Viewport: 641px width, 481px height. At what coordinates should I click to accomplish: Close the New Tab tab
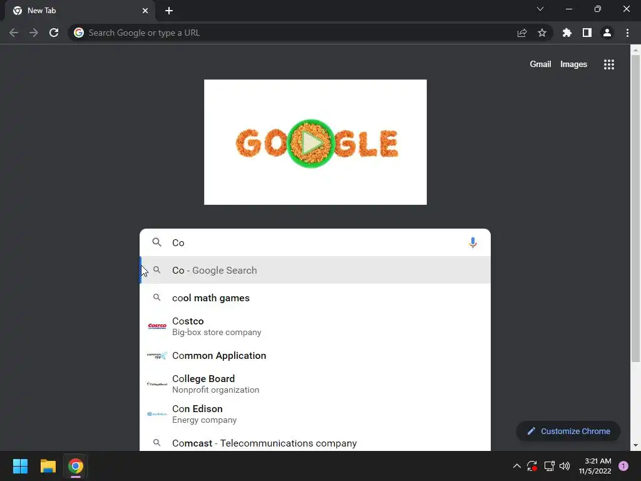tap(145, 11)
